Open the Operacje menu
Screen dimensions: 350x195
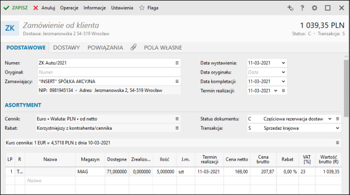click(x=69, y=8)
